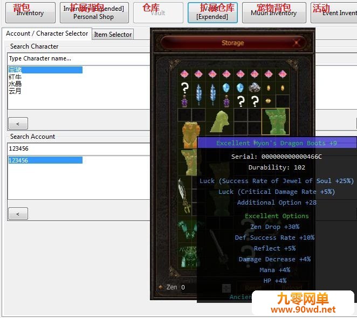The height and width of the screenshot is (318, 357).
Task: Select blue gem beside grey stone jewel
Action: (241, 88)
